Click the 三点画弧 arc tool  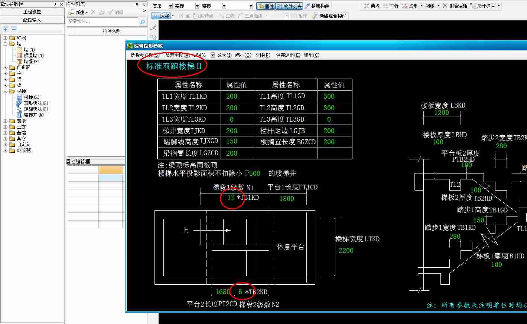250,16
